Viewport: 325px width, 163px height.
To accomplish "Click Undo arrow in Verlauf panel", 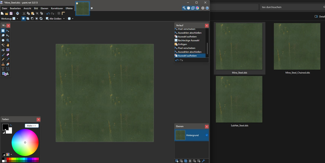I will coord(177,60).
